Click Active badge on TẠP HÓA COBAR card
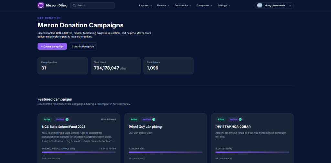 tap(220, 119)
